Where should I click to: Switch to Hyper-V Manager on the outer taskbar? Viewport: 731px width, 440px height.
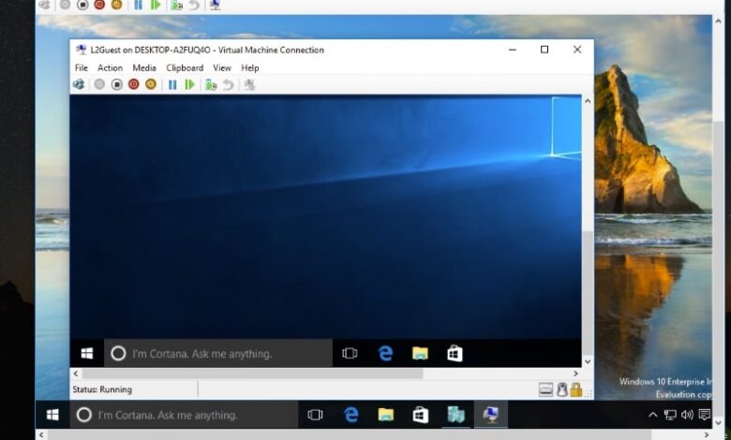coord(455,415)
